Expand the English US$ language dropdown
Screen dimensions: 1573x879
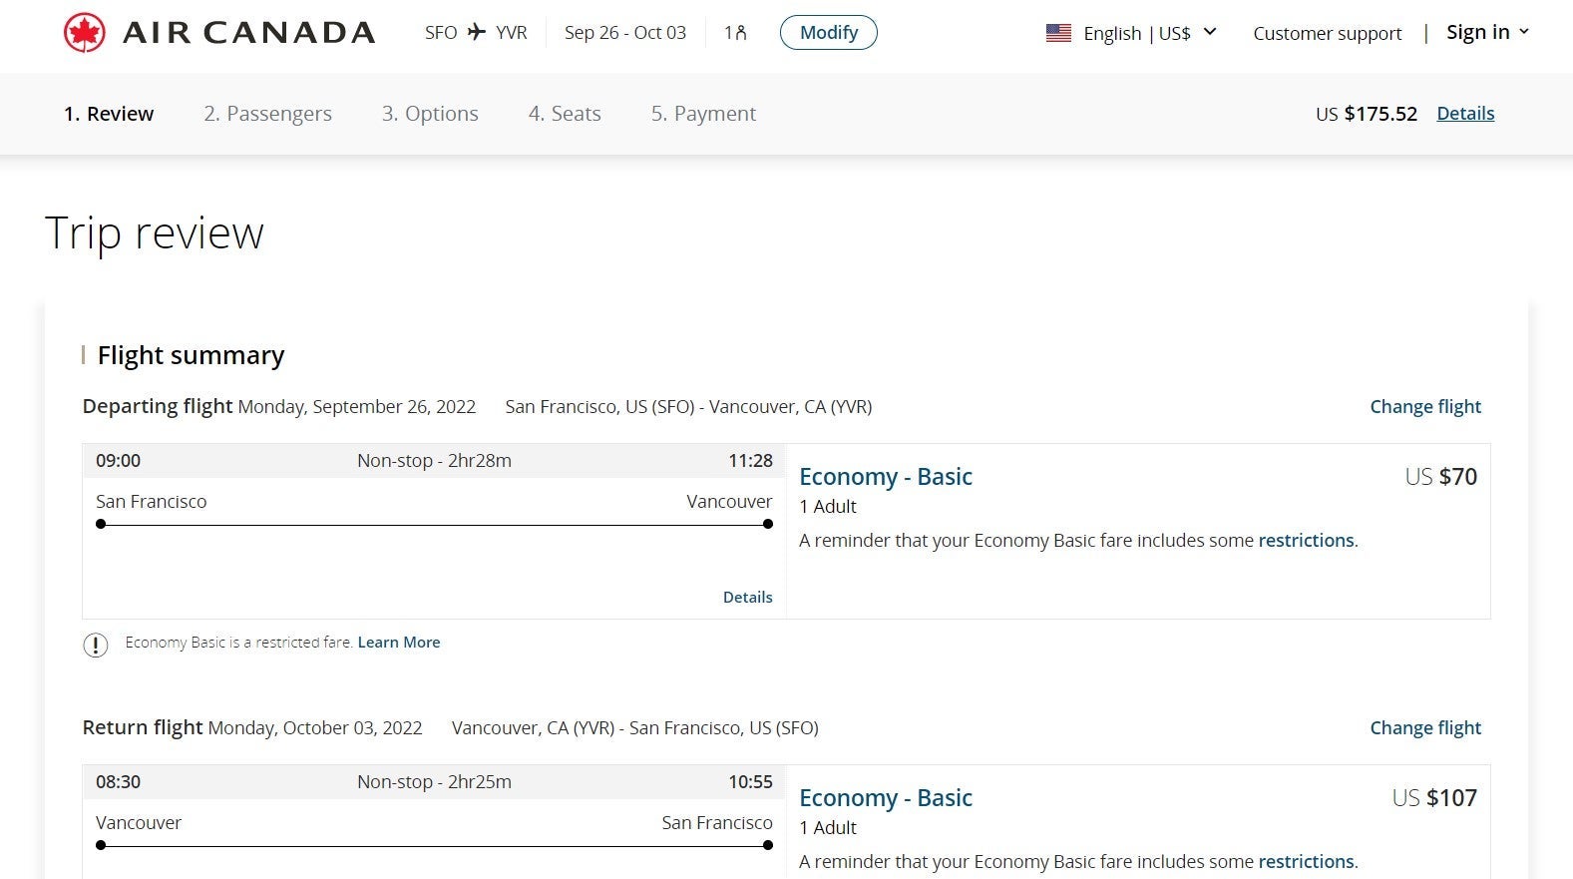pos(1210,32)
